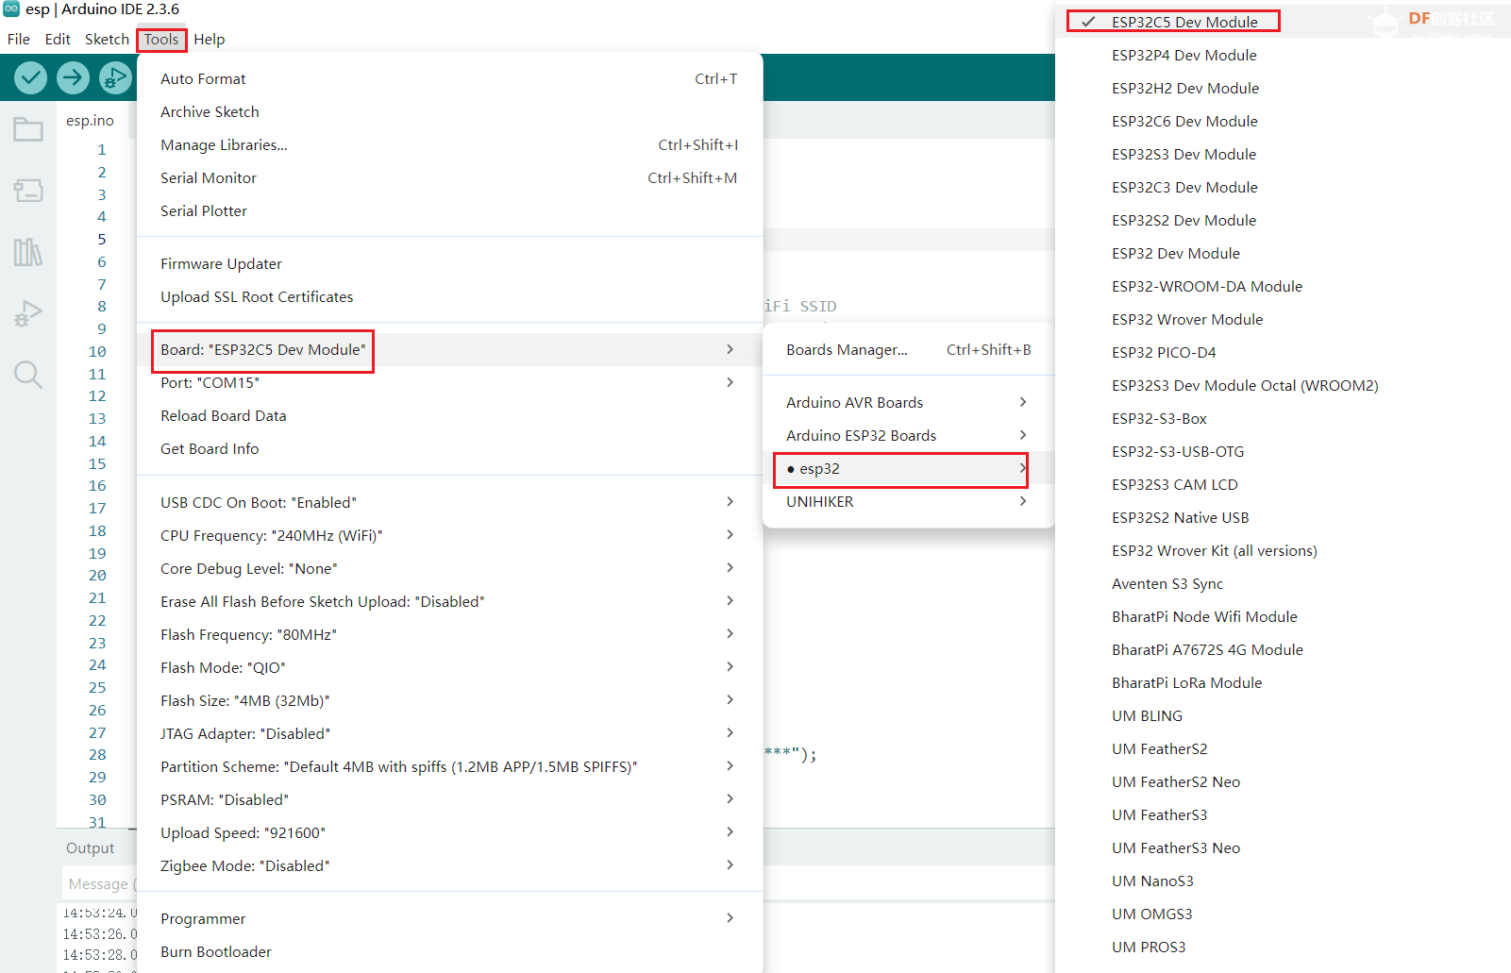The width and height of the screenshot is (1511, 973).
Task: Select the checked ESP32C5 Dev Module board
Action: coord(1283,23)
